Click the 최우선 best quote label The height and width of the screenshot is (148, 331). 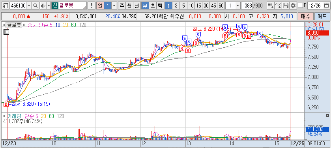point(177,16)
